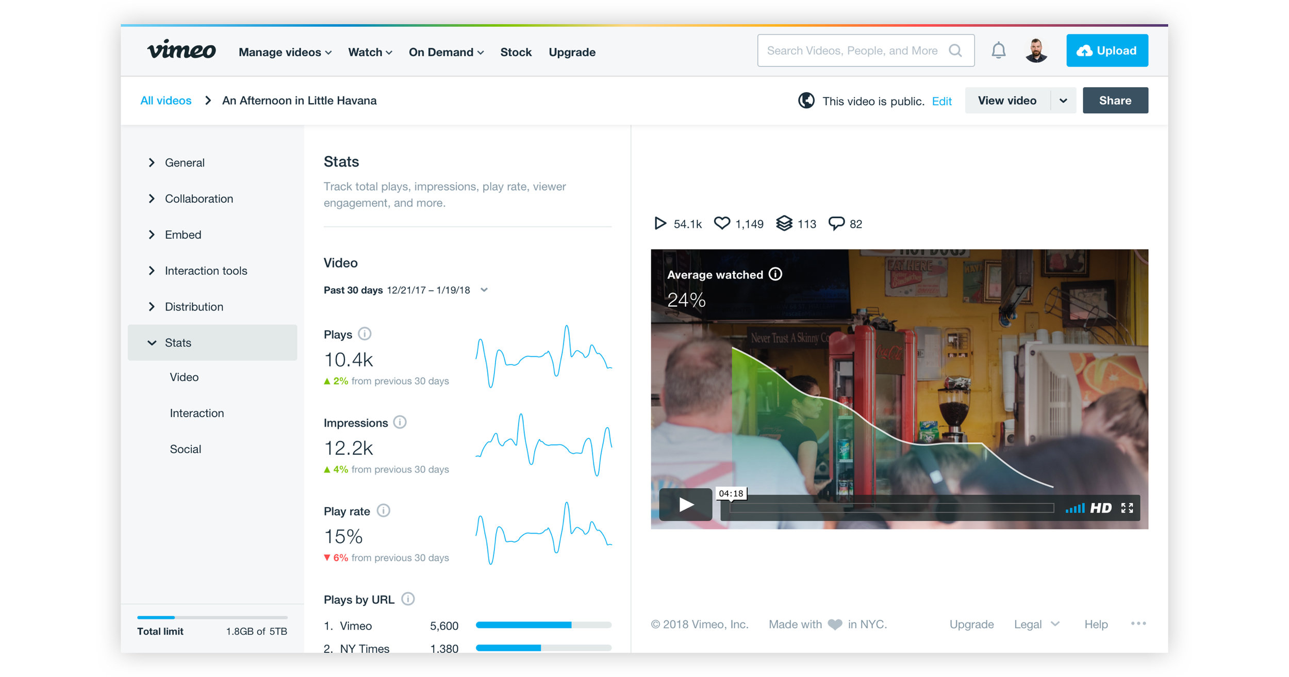Screen dimensions: 1289x677
Task: Open the notifications bell
Action: click(x=999, y=51)
